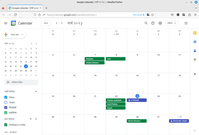Select day 23 in the main grid
This screenshot has height=135, width=199.
137,96
